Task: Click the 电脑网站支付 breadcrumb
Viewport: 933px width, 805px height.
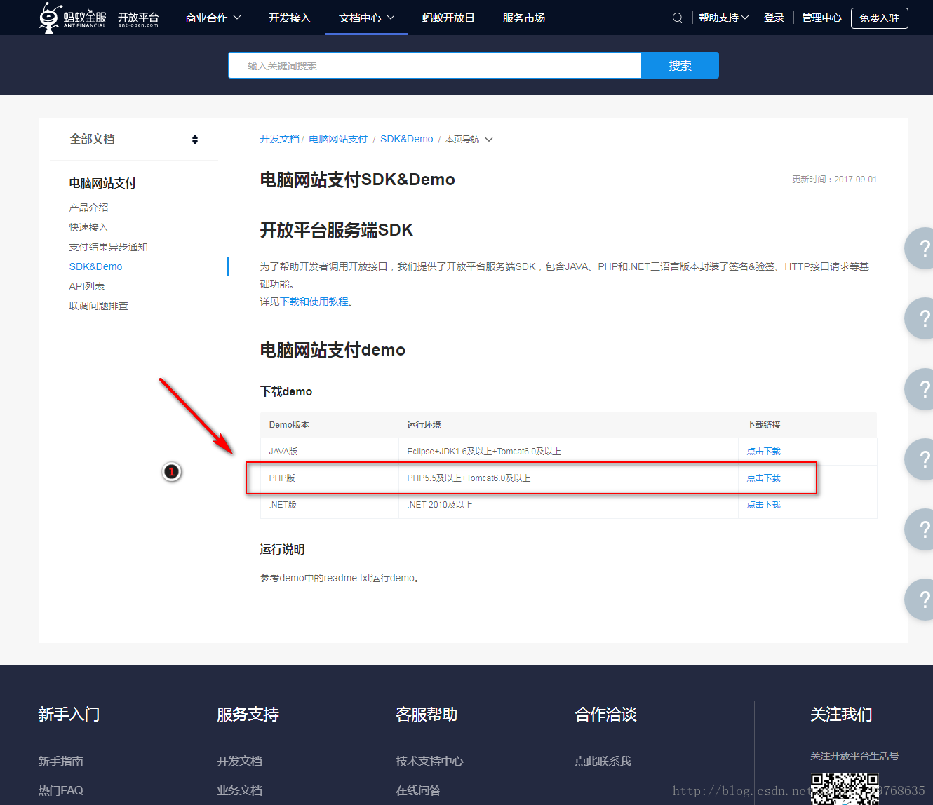Action: point(338,139)
